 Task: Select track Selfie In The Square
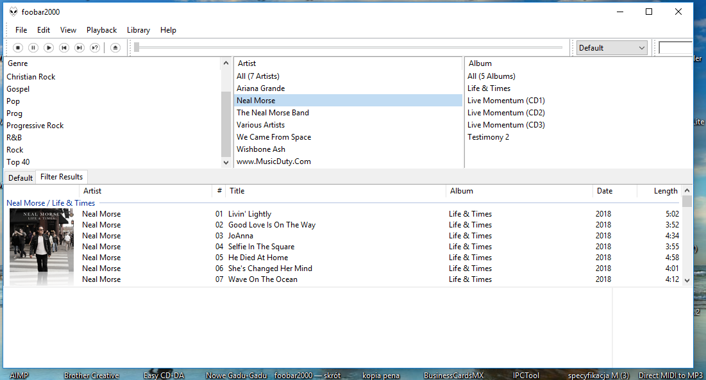pos(380,247)
